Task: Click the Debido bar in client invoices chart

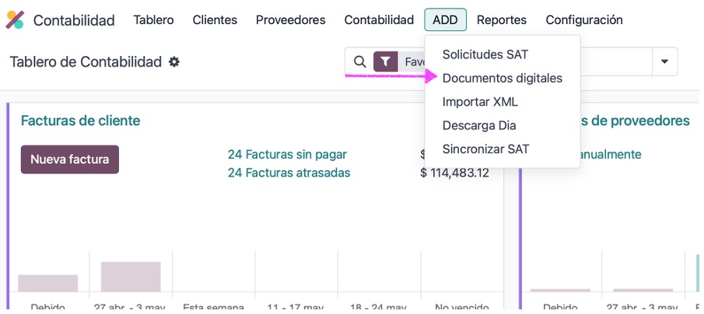Action: [x=48, y=283]
